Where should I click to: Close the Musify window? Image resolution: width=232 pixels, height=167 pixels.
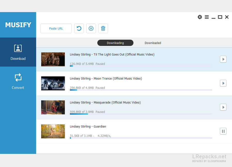coord(227,17)
